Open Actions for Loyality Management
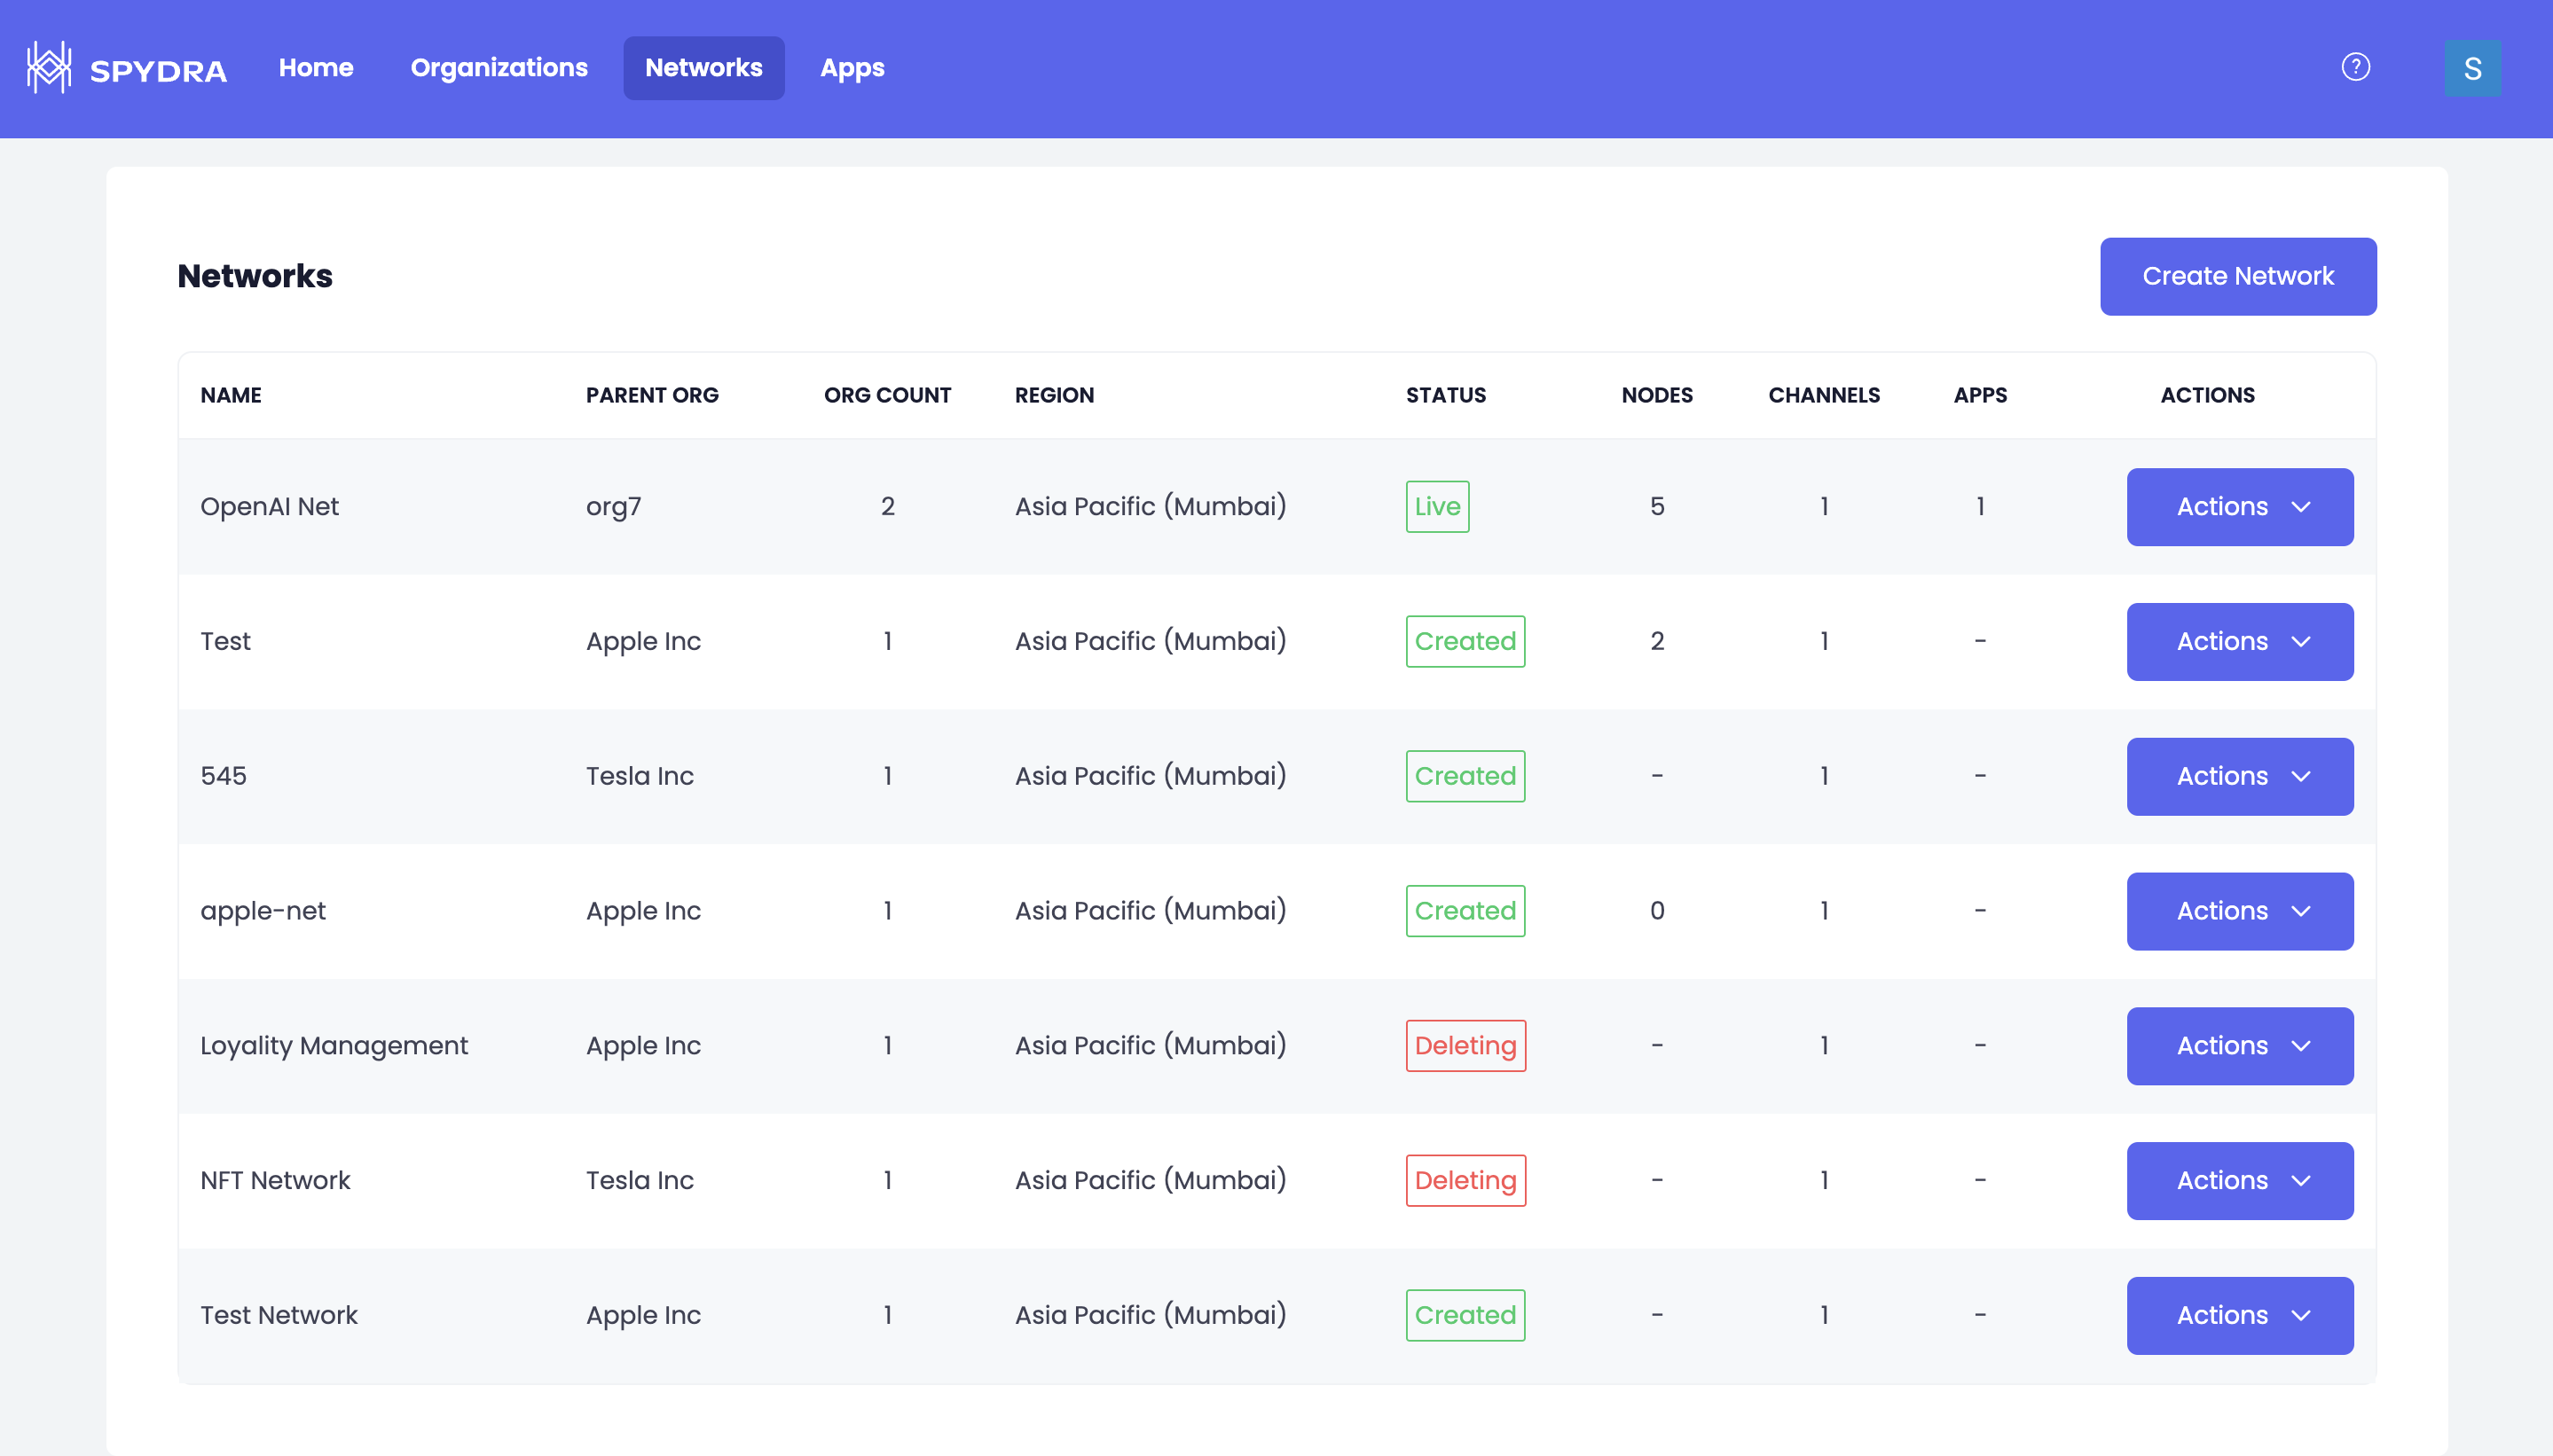 2239,1046
